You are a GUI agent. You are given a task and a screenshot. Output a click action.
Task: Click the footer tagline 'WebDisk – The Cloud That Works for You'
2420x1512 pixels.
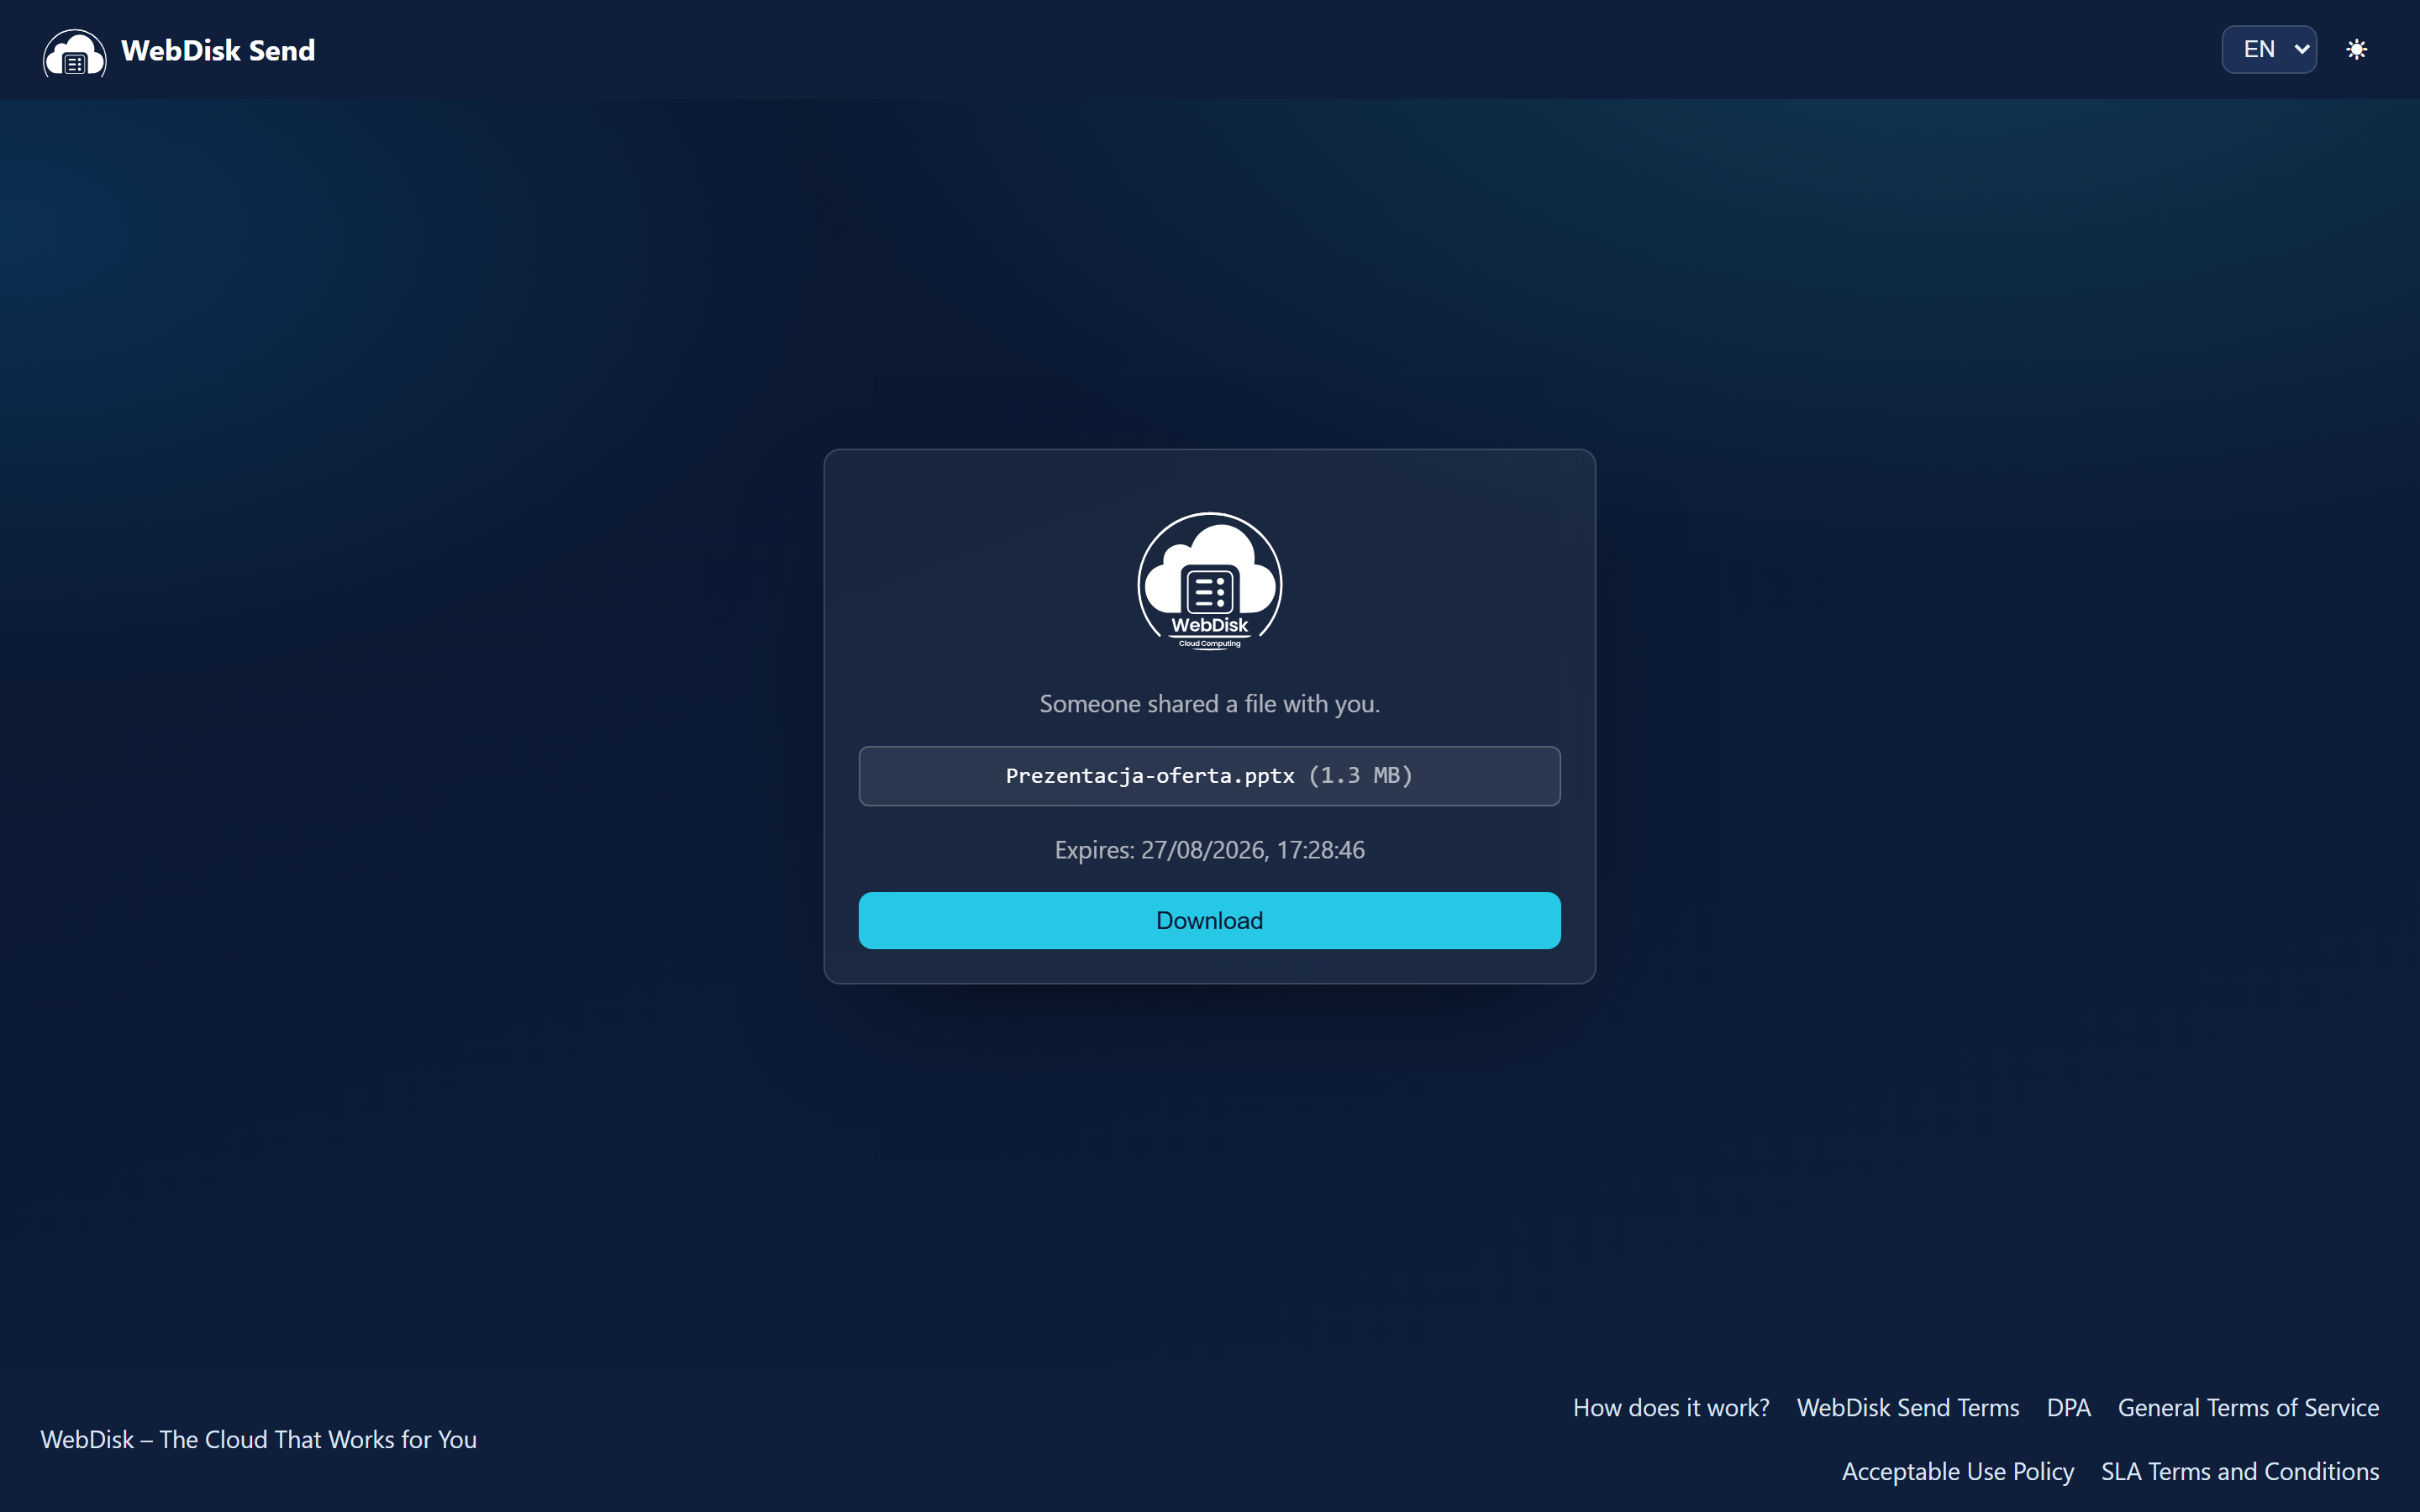pyautogui.click(x=258, y=1439)
